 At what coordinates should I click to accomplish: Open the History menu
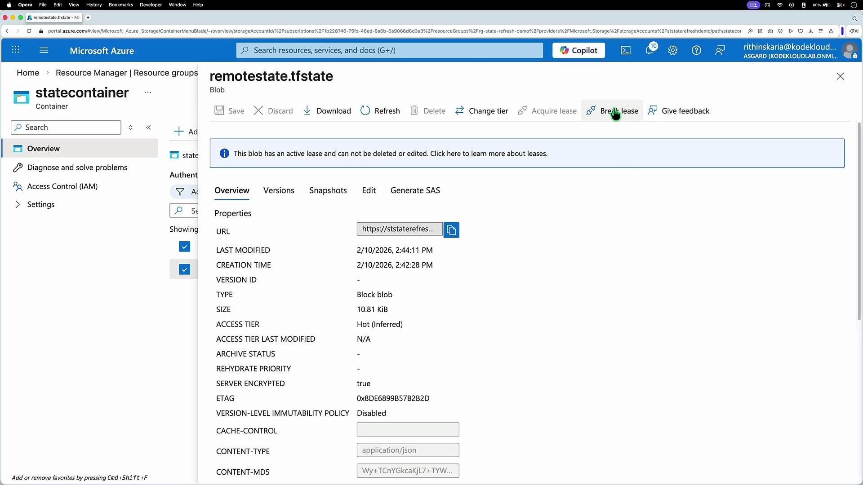pos(93,4)
